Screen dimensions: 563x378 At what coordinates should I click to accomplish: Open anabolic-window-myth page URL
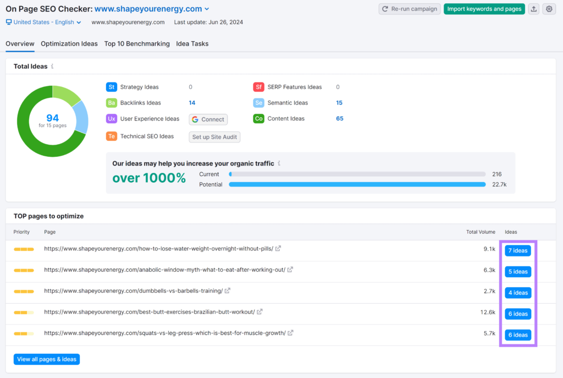[x=165, y=270]
